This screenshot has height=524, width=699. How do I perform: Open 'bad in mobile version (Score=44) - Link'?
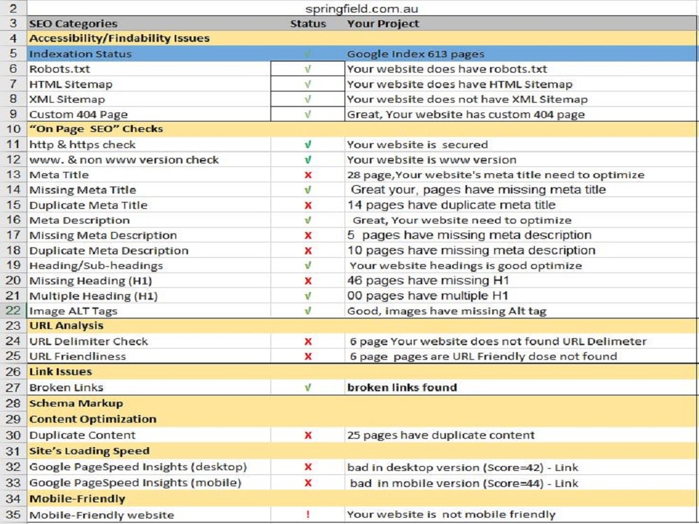tap(521, 483)
